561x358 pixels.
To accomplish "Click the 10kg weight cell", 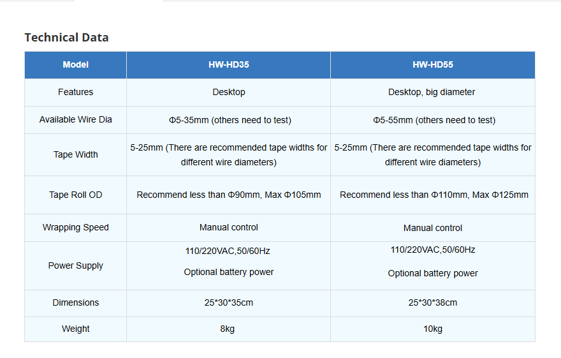I will (433, 329).
